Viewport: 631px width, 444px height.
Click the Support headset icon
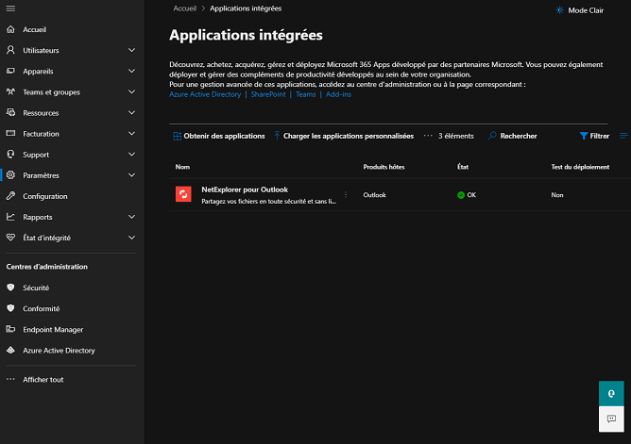pos(11,155)
